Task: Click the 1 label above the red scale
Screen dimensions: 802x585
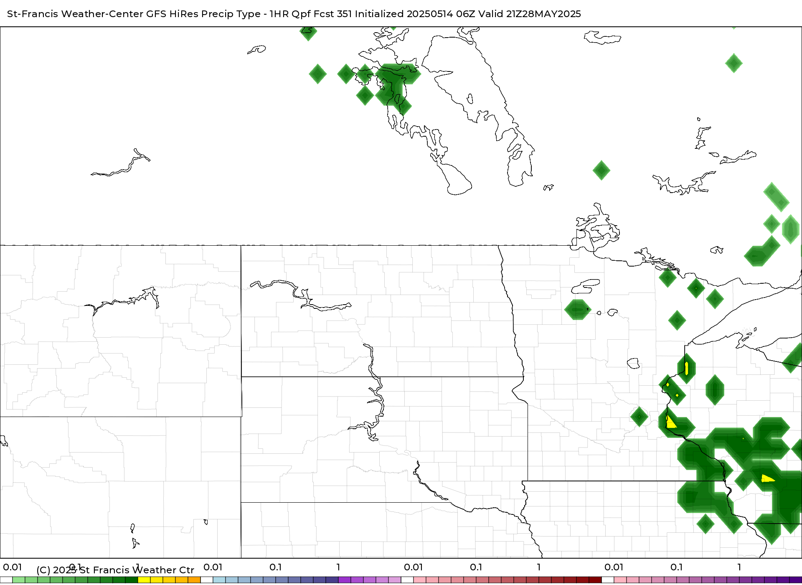Action: point(539,567)
